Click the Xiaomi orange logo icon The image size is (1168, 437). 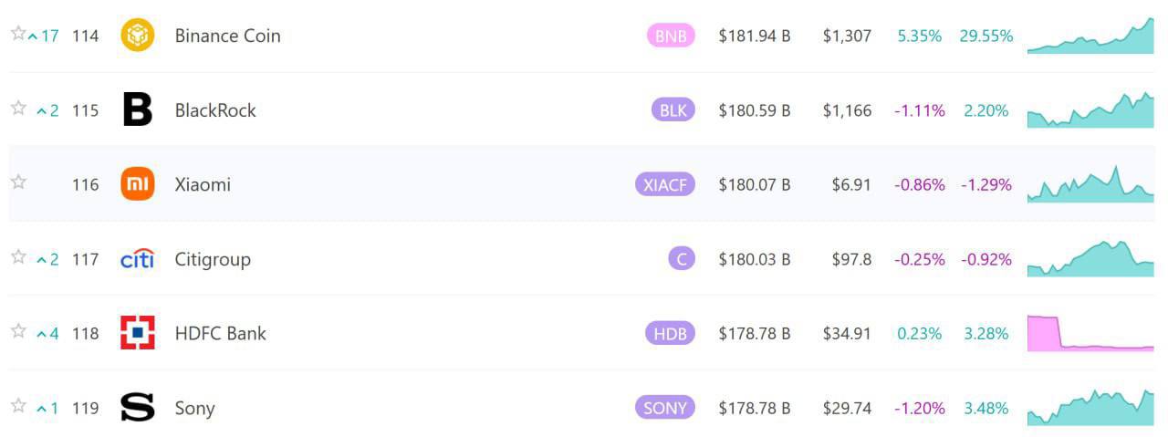click(138, 184)
